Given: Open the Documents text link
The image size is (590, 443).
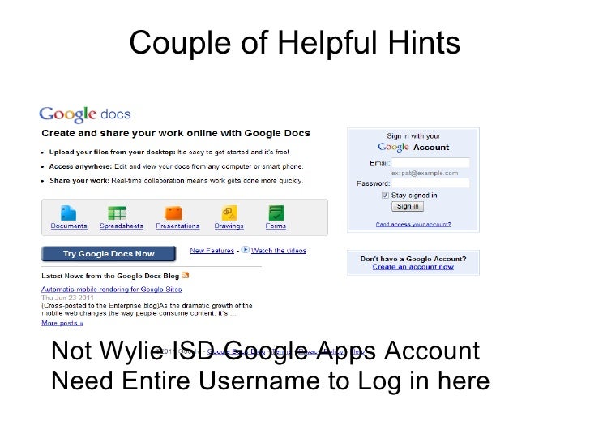Looking at the screenshot, I should point(69,226).
